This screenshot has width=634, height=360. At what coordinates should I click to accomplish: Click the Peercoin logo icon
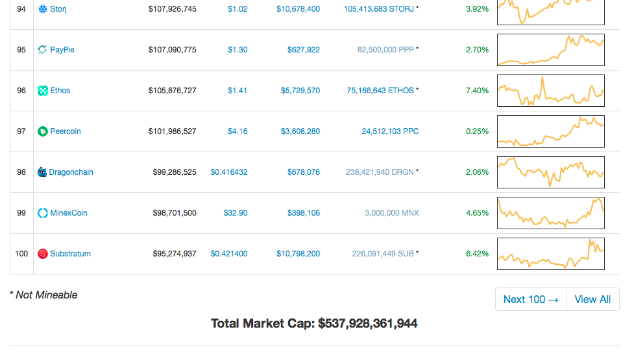(42, 131)
